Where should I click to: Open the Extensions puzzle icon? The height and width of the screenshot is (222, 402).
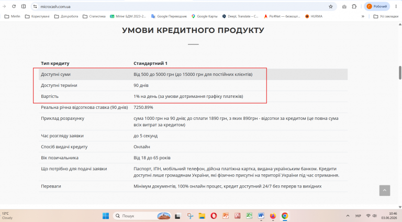click(354, 7)
